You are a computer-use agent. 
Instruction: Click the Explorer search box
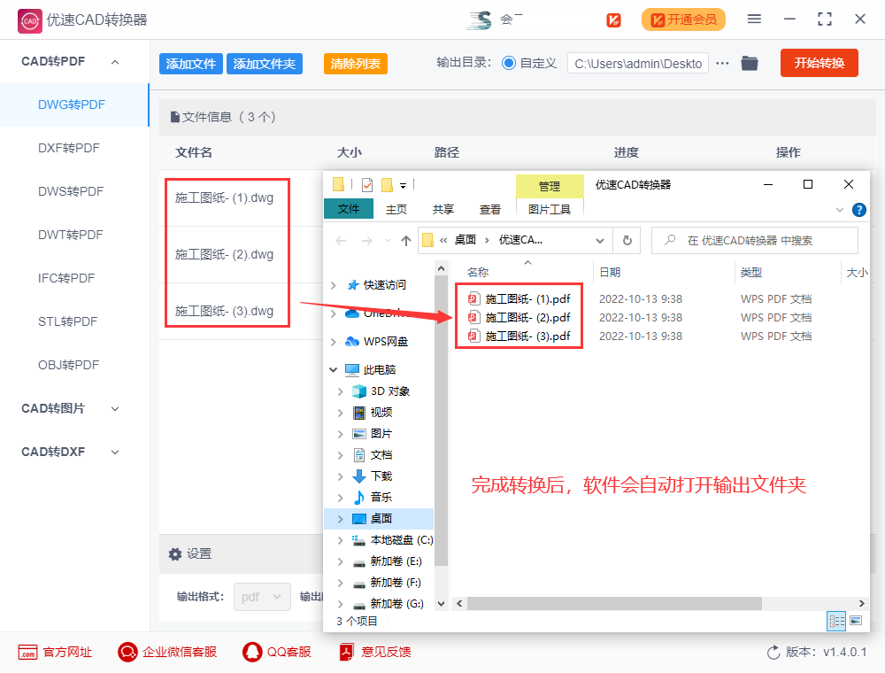click(755, 241)
